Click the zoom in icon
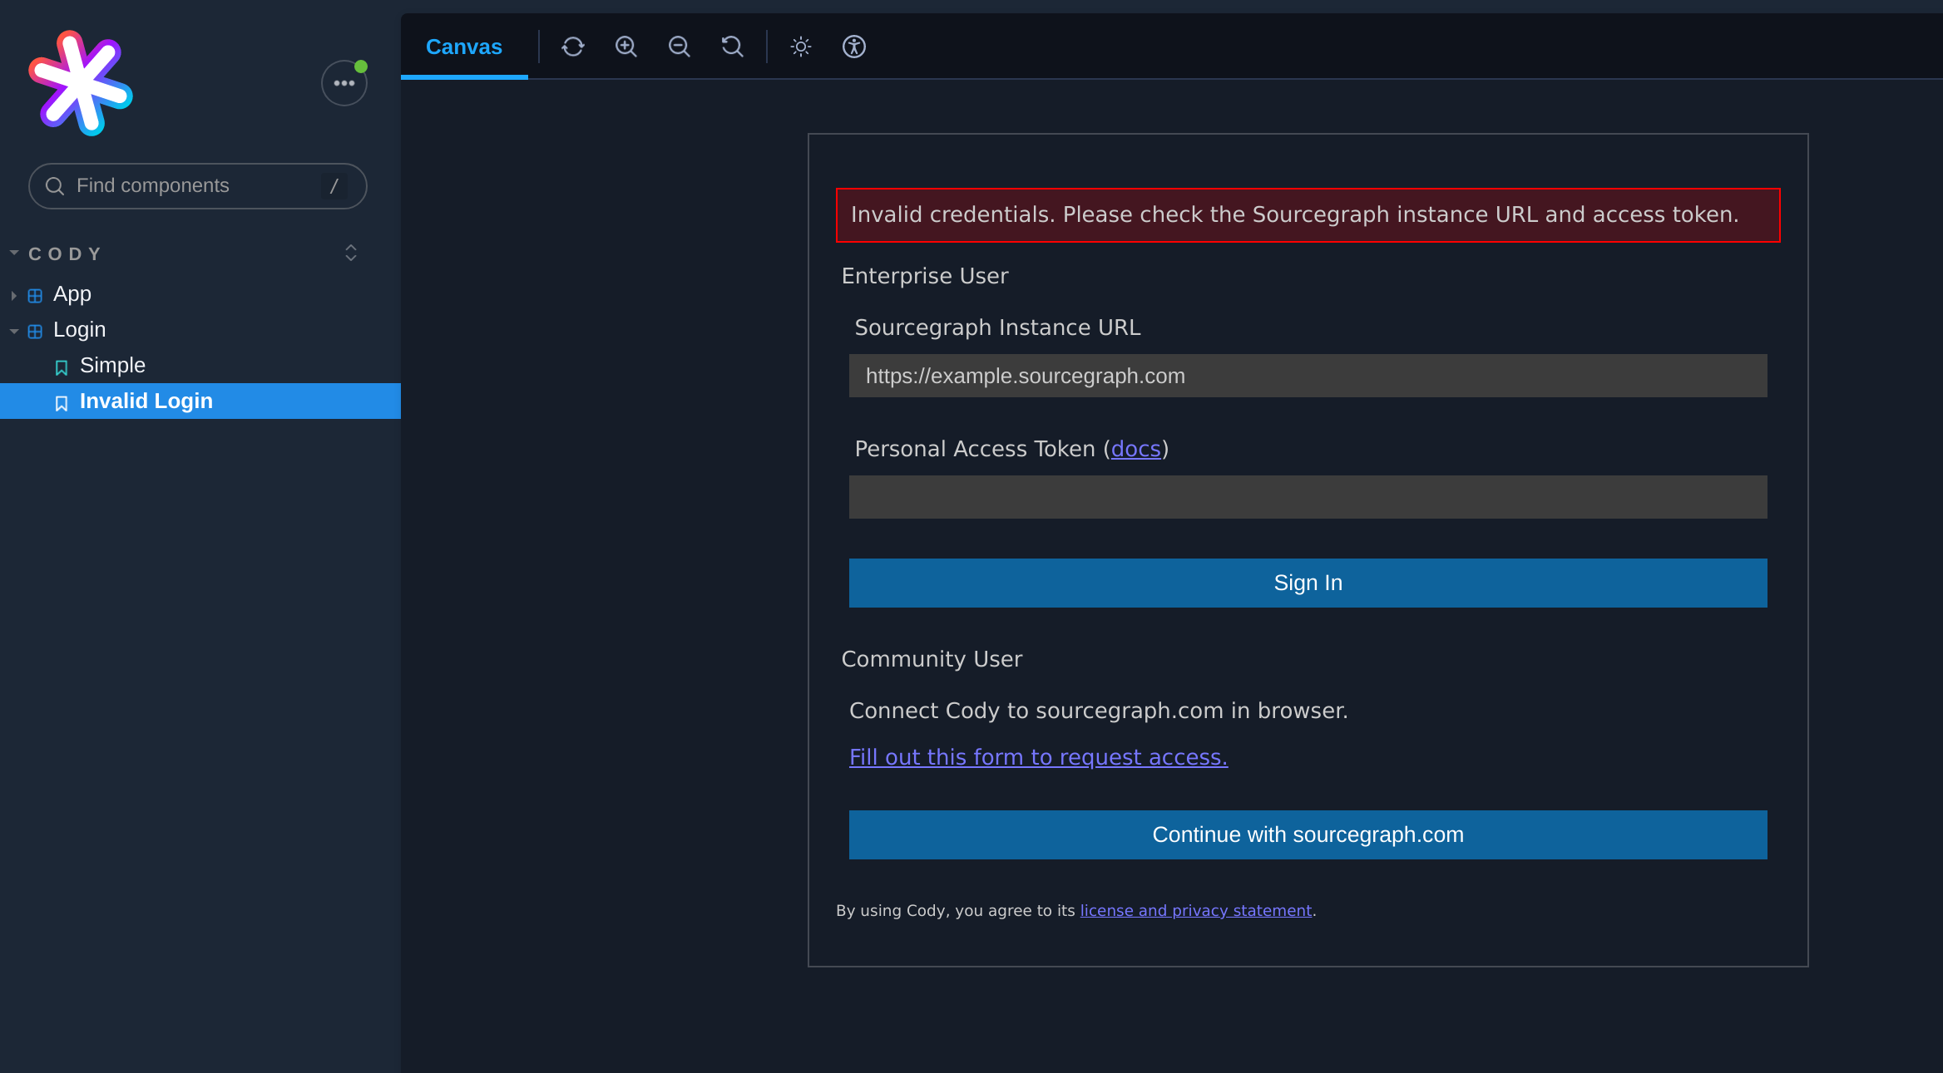 [x=626, y=47]
